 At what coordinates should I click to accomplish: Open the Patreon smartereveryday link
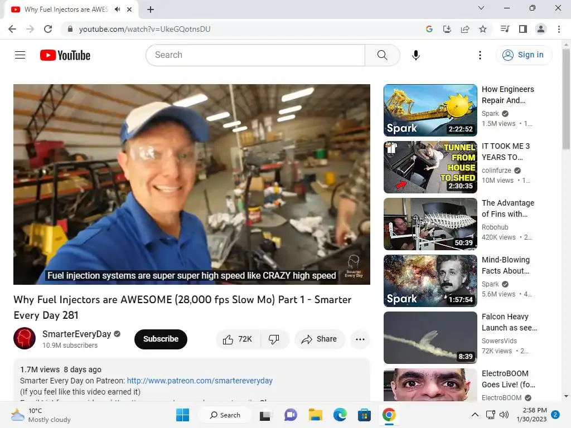pos(200,381)
